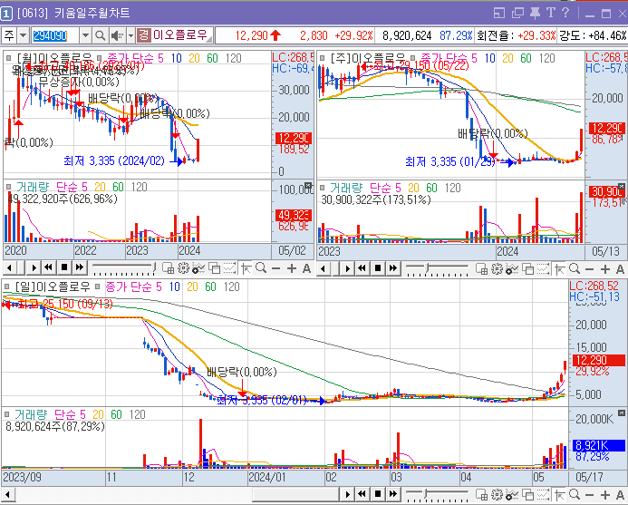This screenshot has width=628, height=505.
Task: Toggle the square marker beside daily 거래량
Action: coord(7,414)
